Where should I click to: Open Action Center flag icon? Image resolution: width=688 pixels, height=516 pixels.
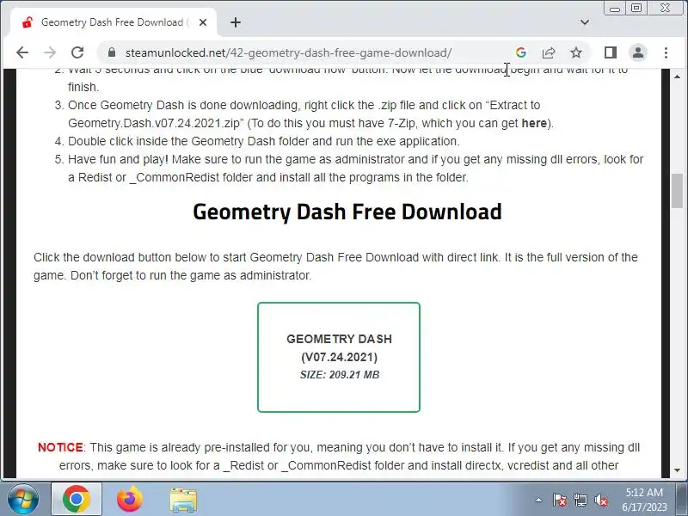560,500
